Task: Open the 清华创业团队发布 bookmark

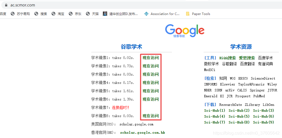Action: coord(120,14)
